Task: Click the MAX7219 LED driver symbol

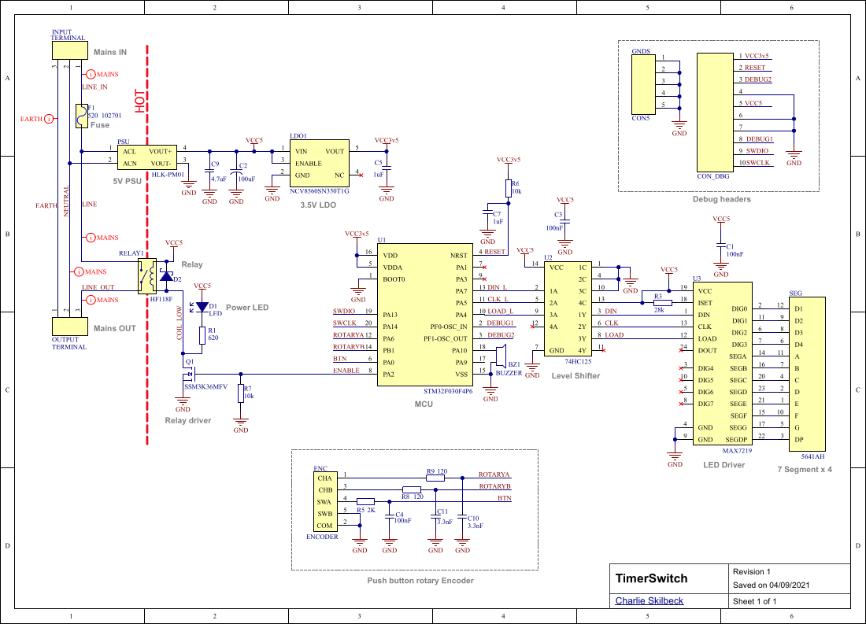Action: pyautogui.click(x=723, y=362)
